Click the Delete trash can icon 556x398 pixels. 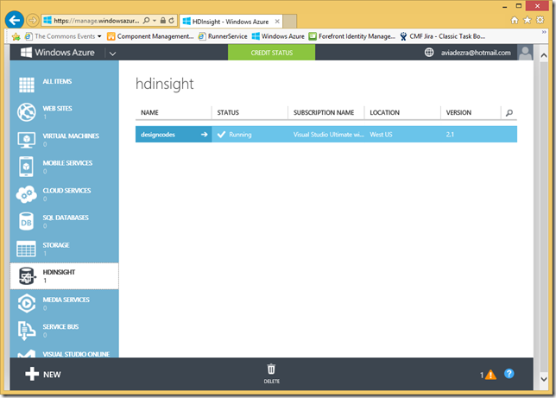[271, 369]
